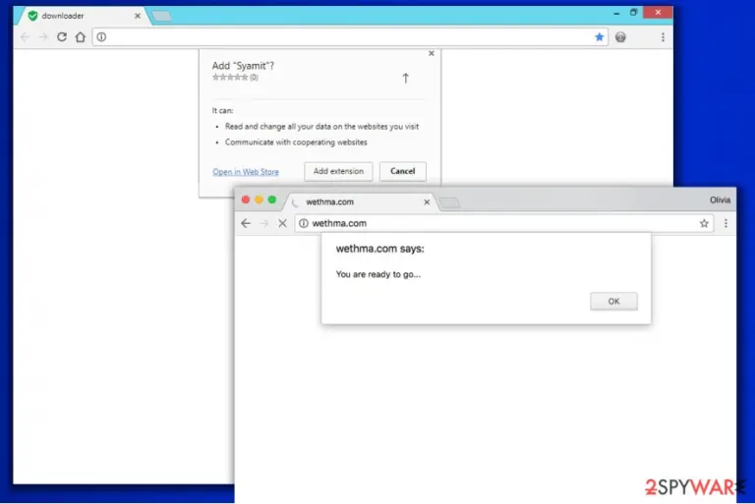View site info for wethma.com
This screenshot has width=755, height=504.
304,223
